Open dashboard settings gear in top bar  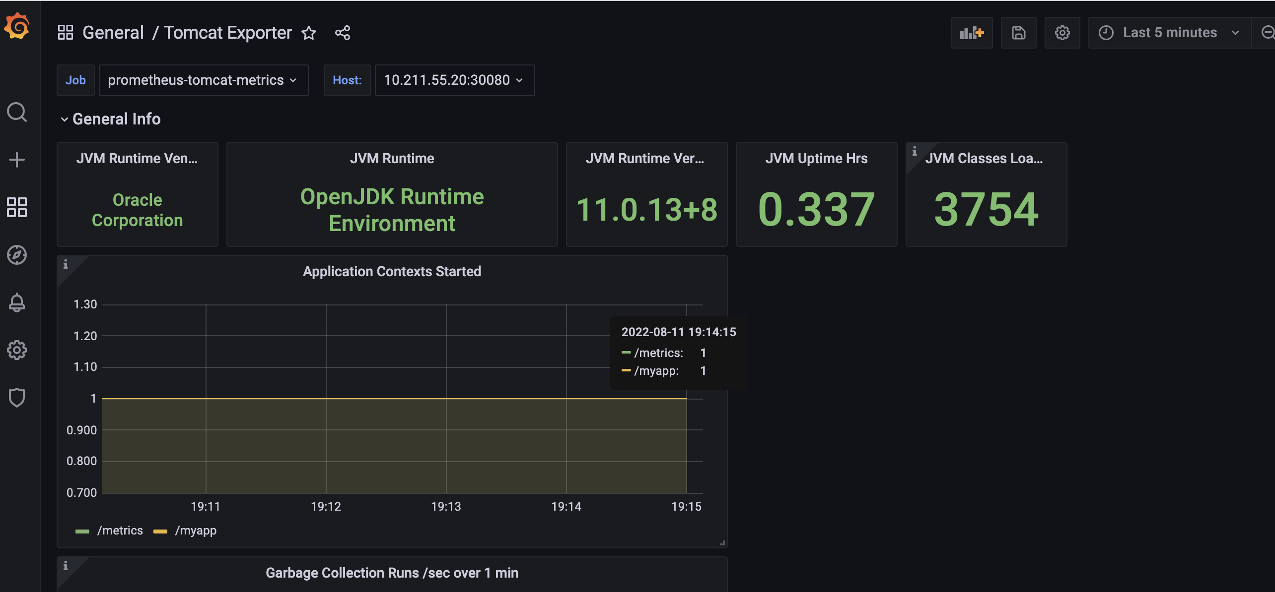[x=1062, y=33]
